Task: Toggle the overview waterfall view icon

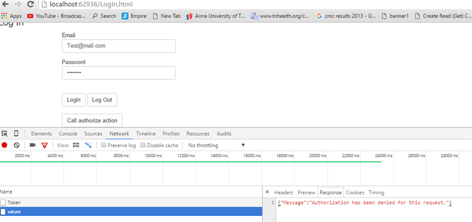Action: [88, 145]
